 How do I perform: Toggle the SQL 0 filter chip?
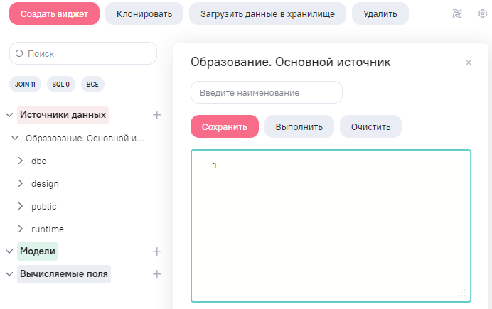pos(61,84)
